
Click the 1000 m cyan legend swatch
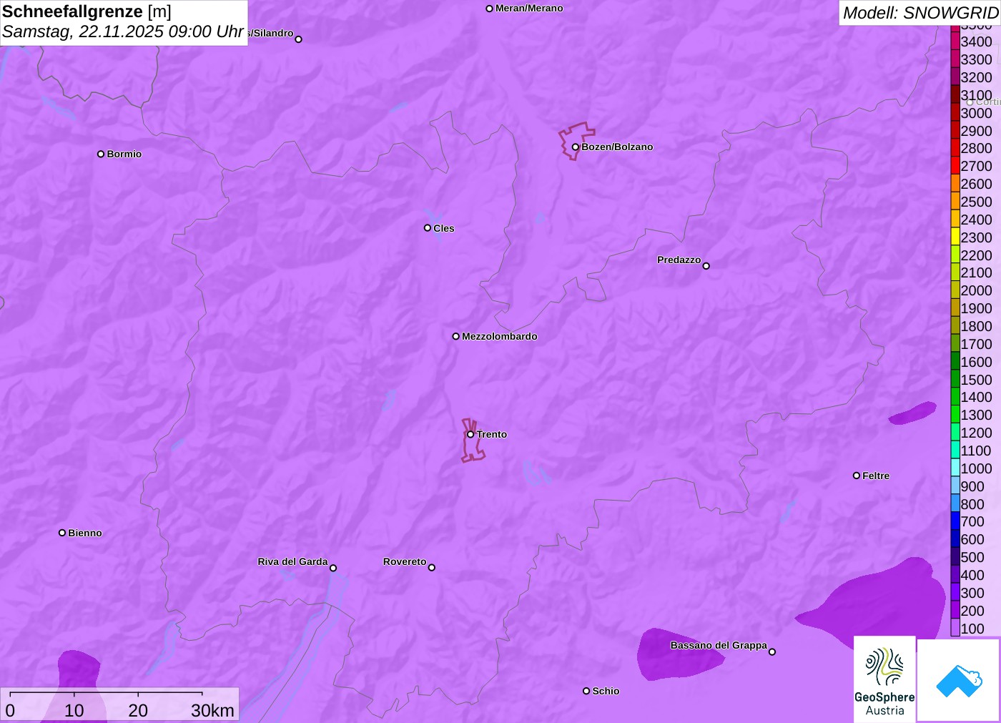tap(955, 468)
